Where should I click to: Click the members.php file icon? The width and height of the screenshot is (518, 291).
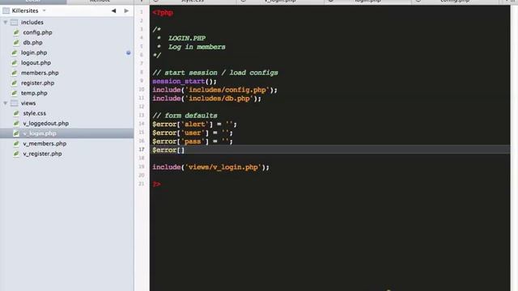15,73
